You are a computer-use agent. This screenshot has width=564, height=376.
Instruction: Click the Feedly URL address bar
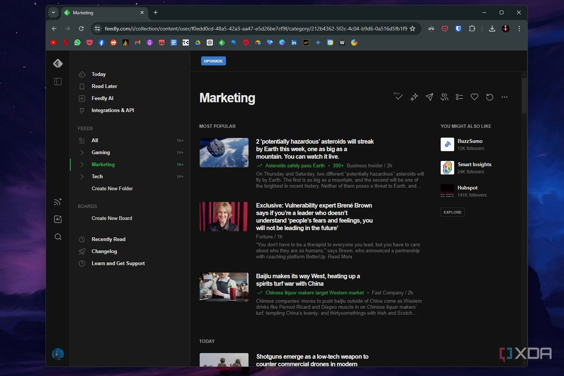(256, 29)
